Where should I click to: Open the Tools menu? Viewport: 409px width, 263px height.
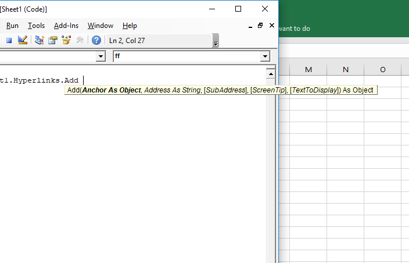coord(36,26)
